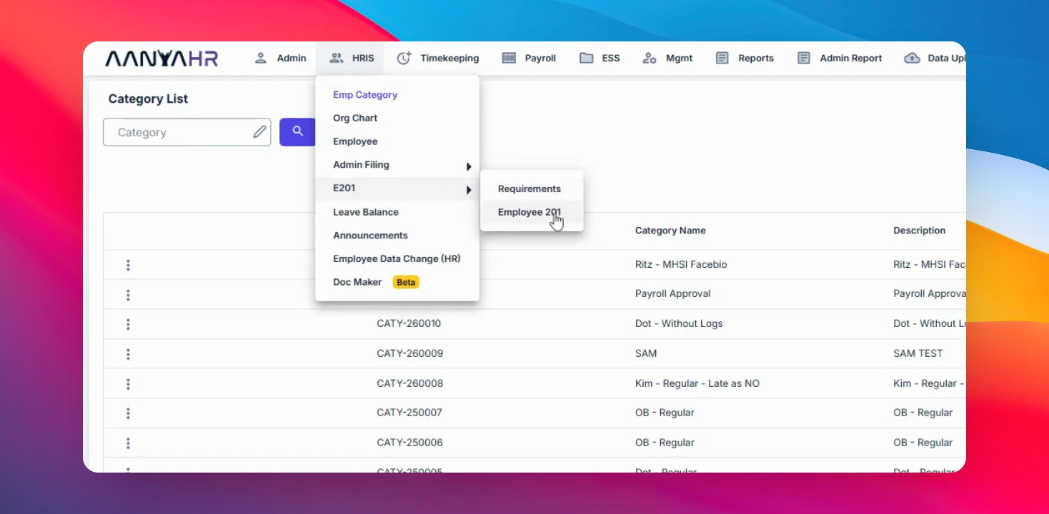Select Employee Data Change (HR) item
The height and width of the screenshot is (514, 1049).
[397, 258]
